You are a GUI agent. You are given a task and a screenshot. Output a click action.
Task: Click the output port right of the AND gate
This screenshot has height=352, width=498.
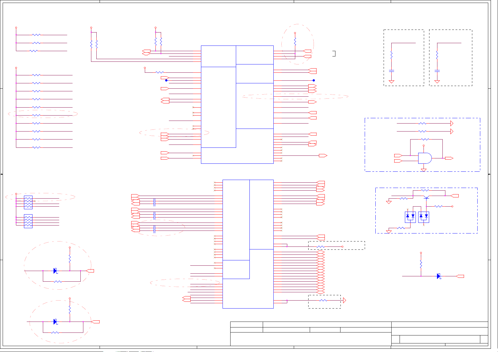click(x=449, y=158)
